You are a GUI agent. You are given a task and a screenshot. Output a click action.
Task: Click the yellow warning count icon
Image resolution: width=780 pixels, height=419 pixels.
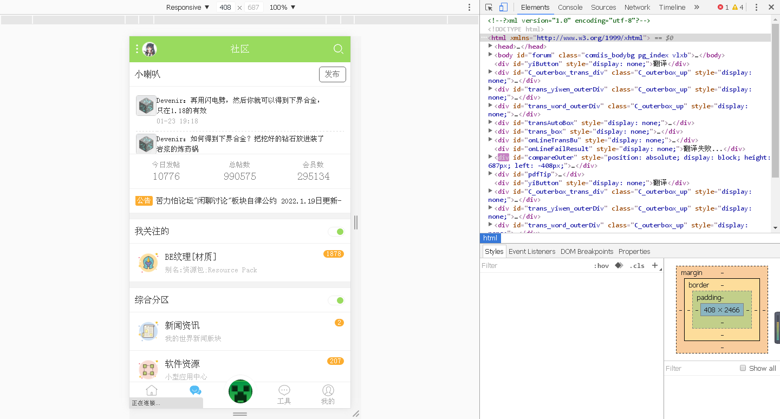tap(735, 7)
